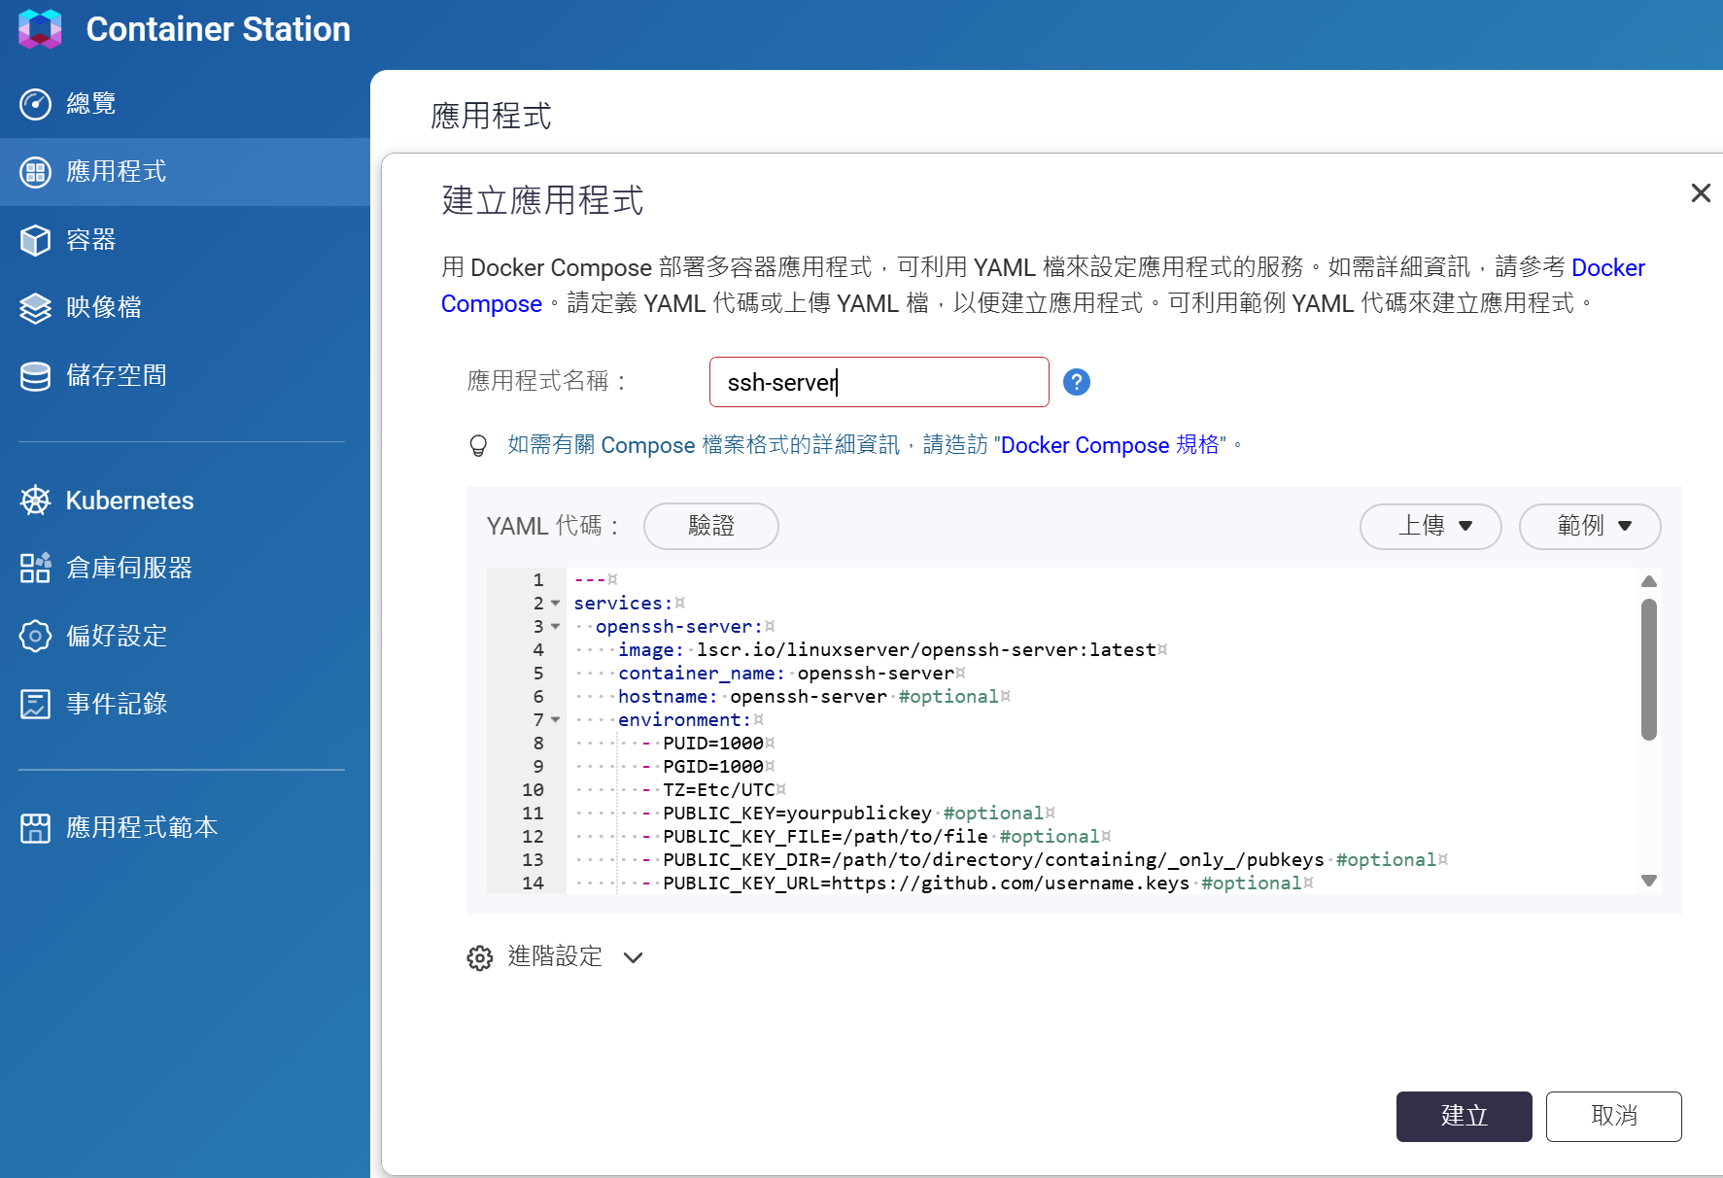Open 偏好設定 preferences

116,636
